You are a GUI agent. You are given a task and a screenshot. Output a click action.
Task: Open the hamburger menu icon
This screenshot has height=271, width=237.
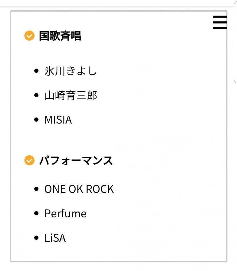[220, 23]
